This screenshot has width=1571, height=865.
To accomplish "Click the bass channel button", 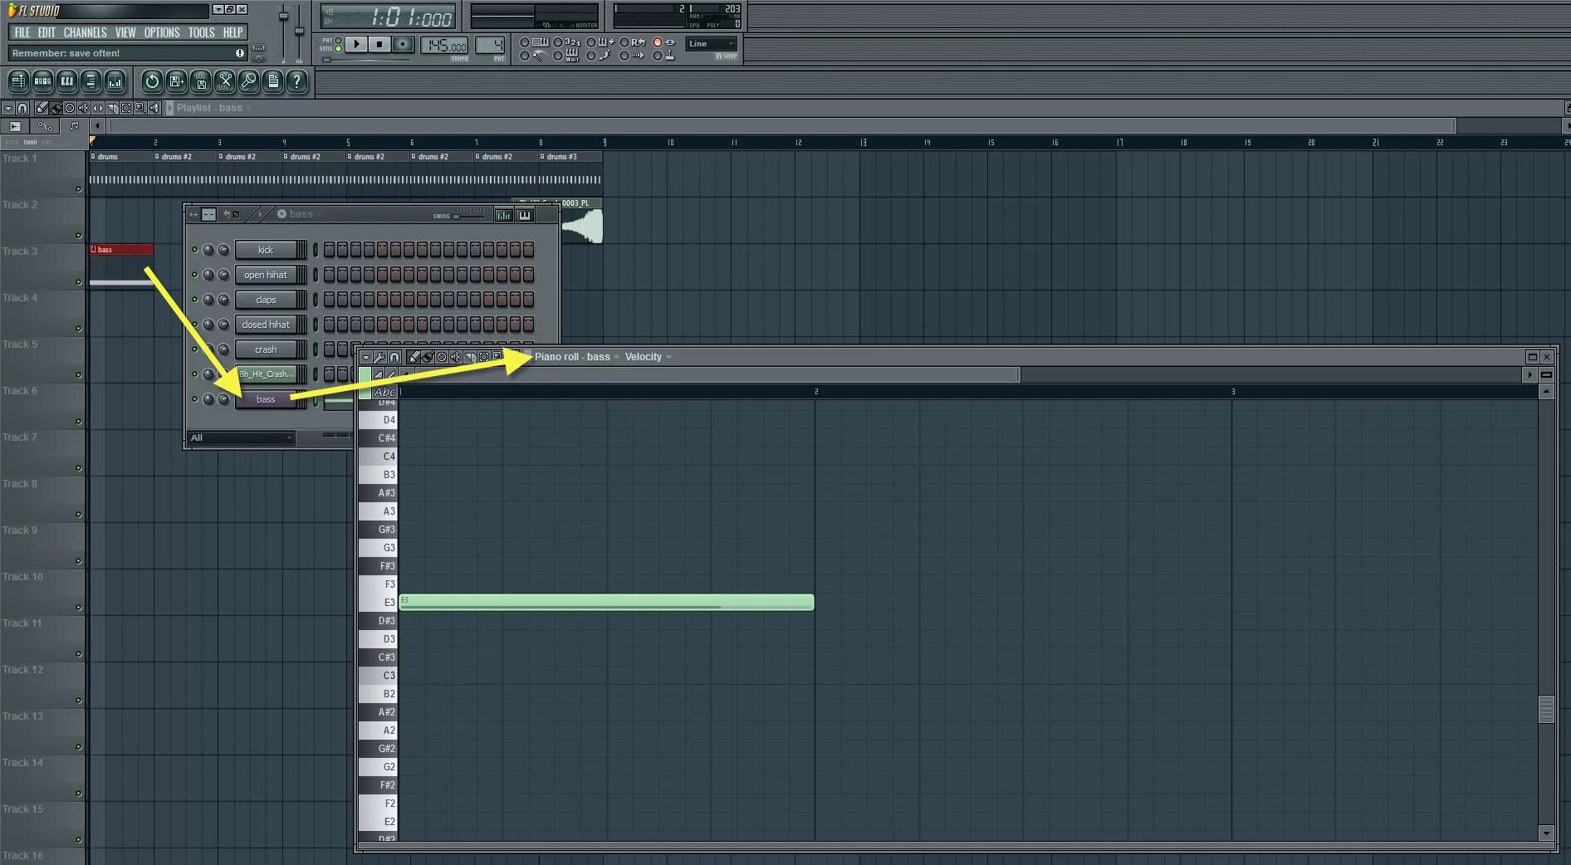I will click(266, 399).
